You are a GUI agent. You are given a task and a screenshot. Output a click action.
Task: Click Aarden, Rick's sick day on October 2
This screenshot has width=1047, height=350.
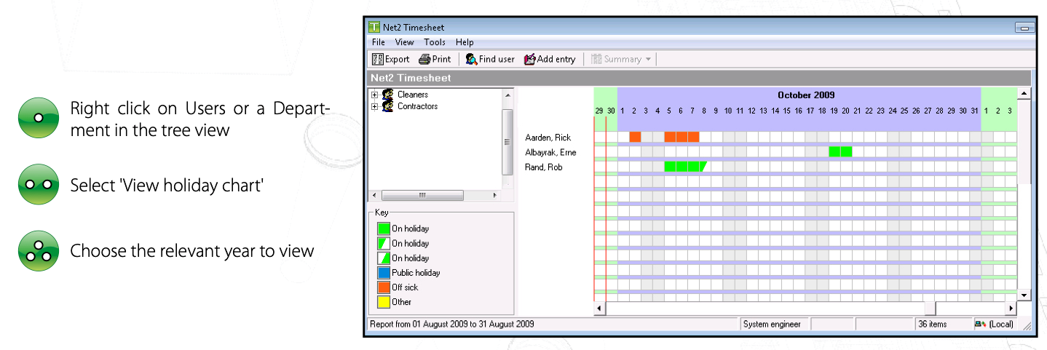pyautogui.click(x=635, y=137)
